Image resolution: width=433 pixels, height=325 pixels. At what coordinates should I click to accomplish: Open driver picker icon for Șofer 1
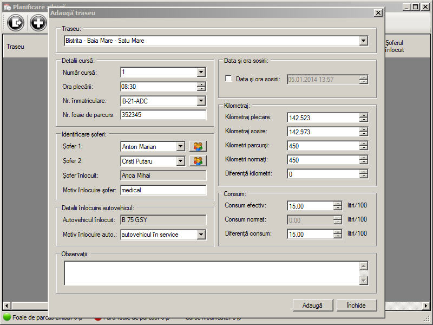click(198, 146)
